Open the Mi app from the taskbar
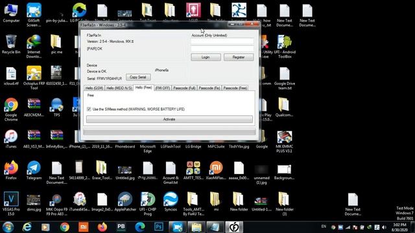This screenshot has height=233, width=415. pyautogui.click(x=84, y=227)
